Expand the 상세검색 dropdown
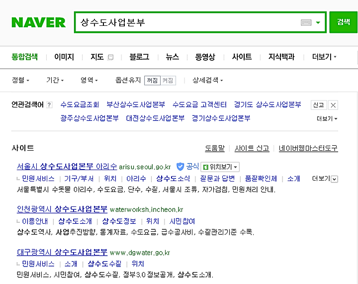Viewport: 358px width, 284px height. click(207, 80)
